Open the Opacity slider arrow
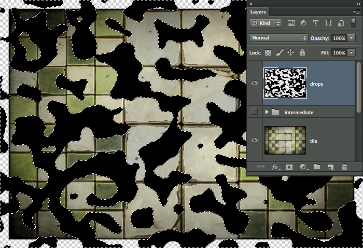This screenshot has height=248, width=363. coord(352,38)
